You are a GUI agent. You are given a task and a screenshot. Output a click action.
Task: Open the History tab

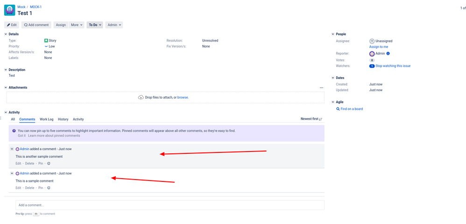[x=63, y=119]
